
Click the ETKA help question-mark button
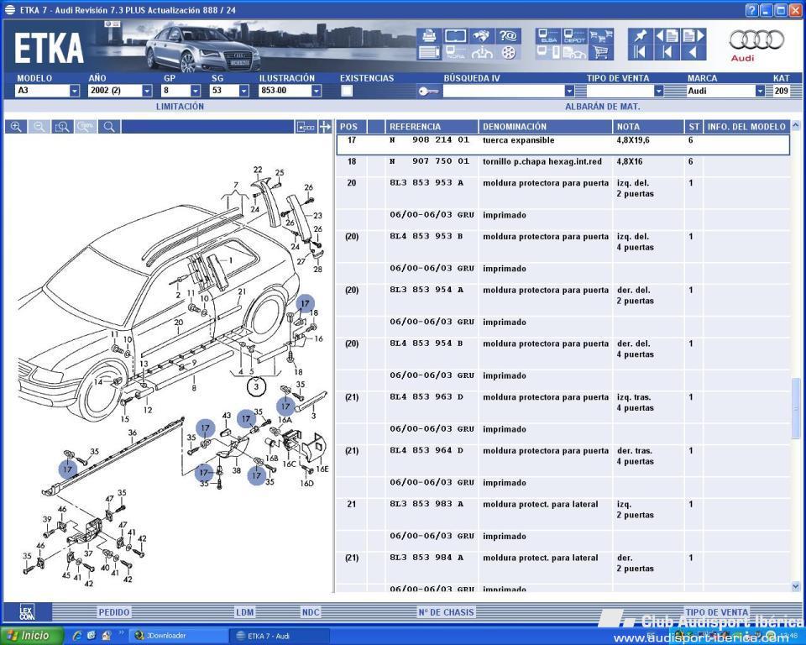751,10
